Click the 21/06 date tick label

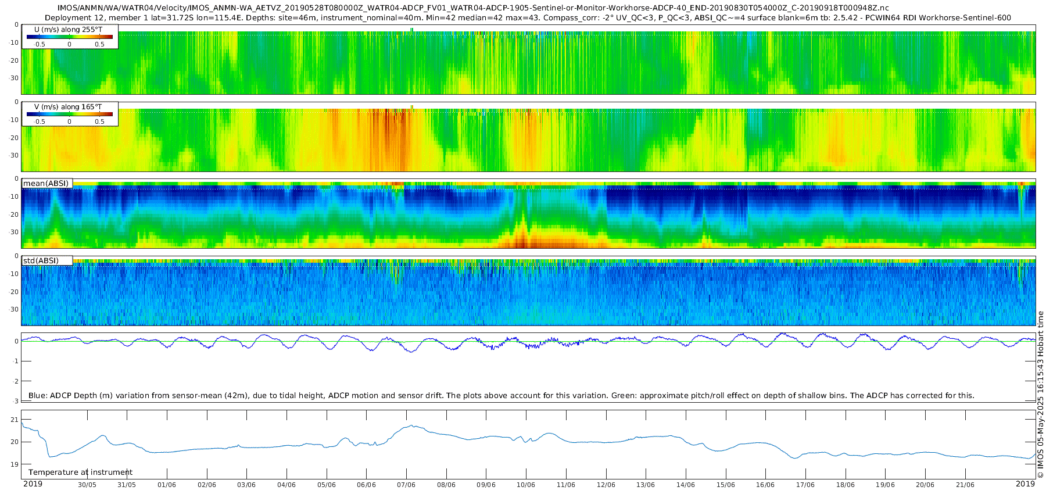965,485
